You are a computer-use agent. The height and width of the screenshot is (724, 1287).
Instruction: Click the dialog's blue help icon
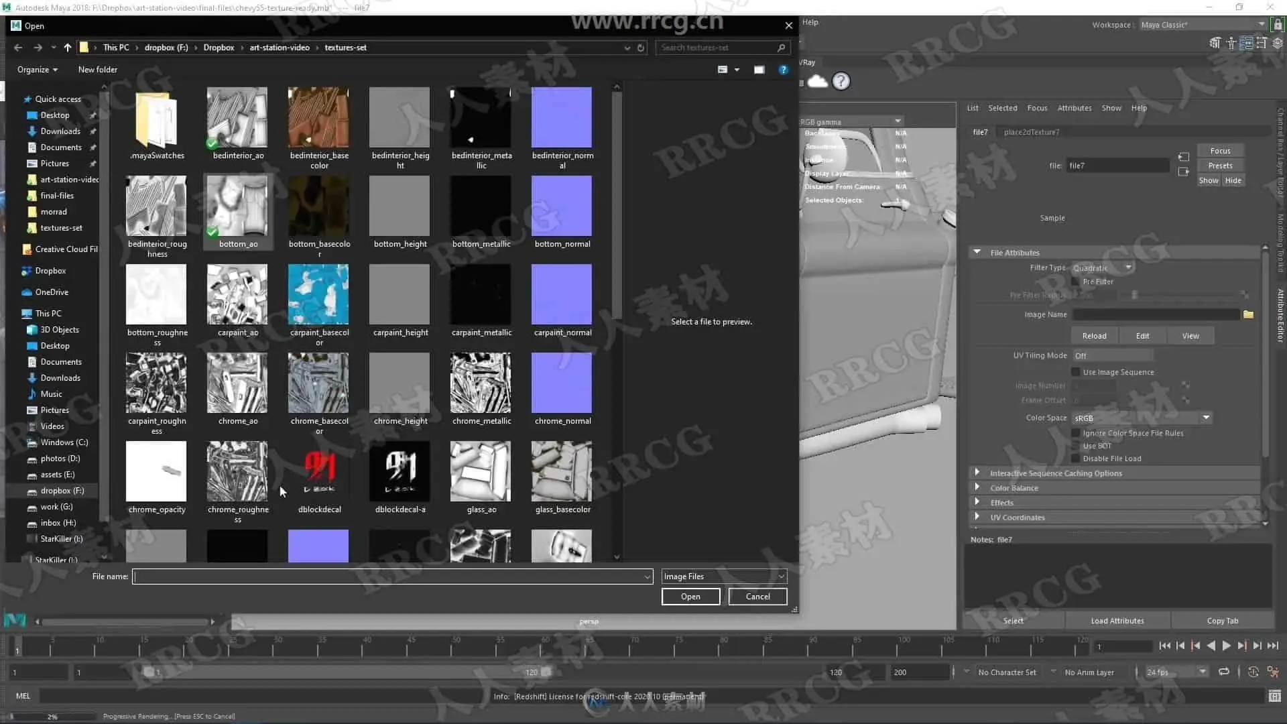pyautogui.click(x=783, y=70)
